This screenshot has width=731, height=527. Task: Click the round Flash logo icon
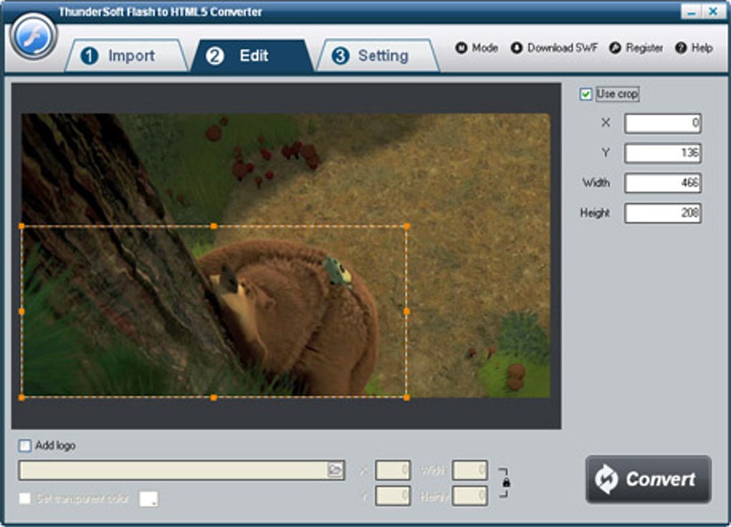pos(34,37)
